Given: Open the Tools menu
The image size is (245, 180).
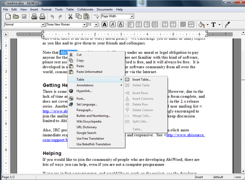Looking at the screenshot, I should (59, 9).
